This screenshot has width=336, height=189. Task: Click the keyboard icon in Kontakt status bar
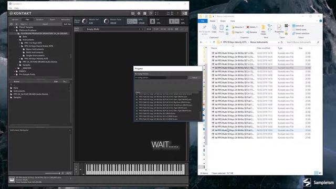coord(12,180)
